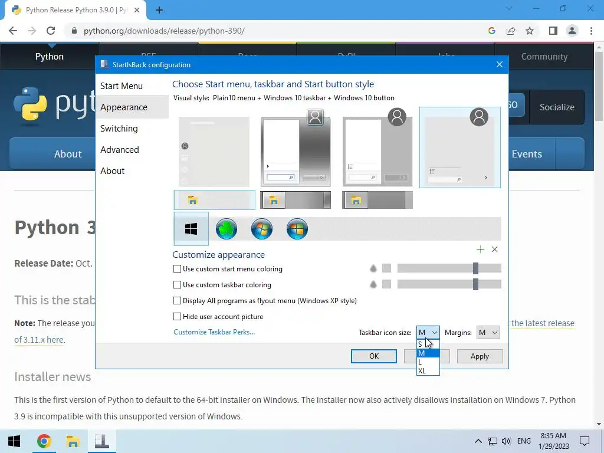Choose the green clover start button
The image size is (604, 453).
[x=226, y=229]
